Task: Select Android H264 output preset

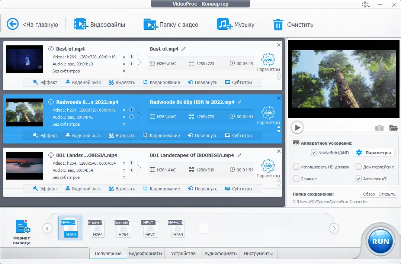Action: 123,228
